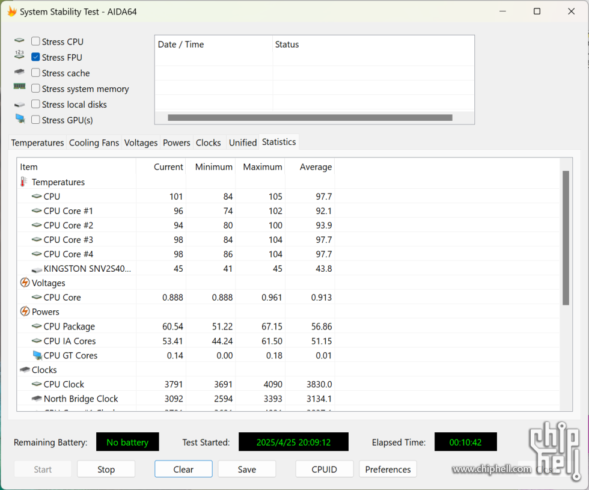Open the CPUID window

pyautogui.click(x=324, y=470)
